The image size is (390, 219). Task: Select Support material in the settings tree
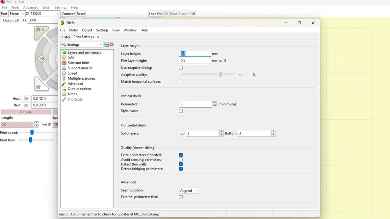(80, 68)
